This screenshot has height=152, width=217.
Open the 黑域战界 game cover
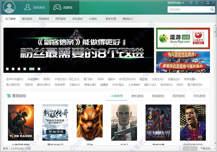click(x=158, y=122)
